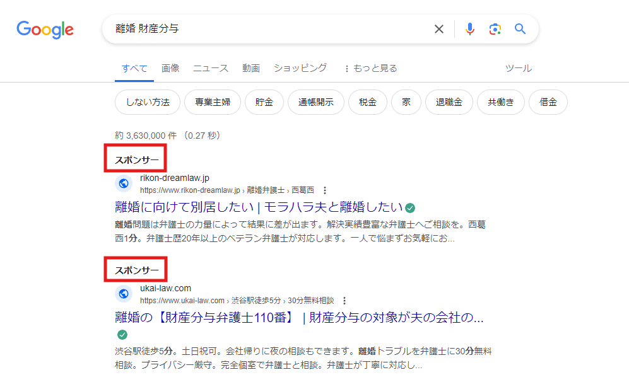
Task: Open the 離婚に向けて別居したい ad headline
Action: click(259, 207)
